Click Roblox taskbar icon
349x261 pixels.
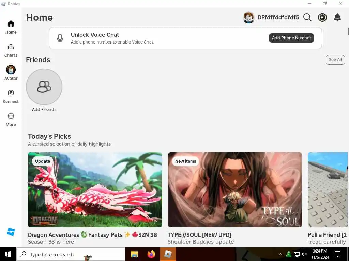coord(168,254)
